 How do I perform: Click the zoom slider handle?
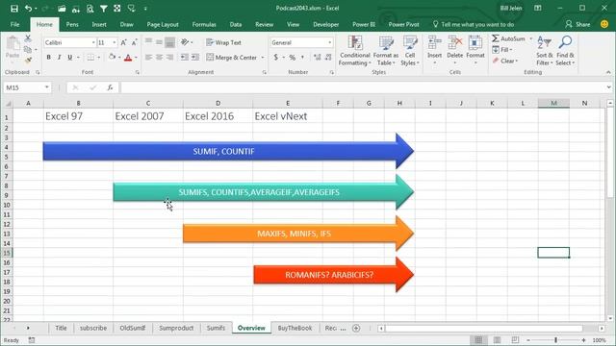[x=555, y=340]
